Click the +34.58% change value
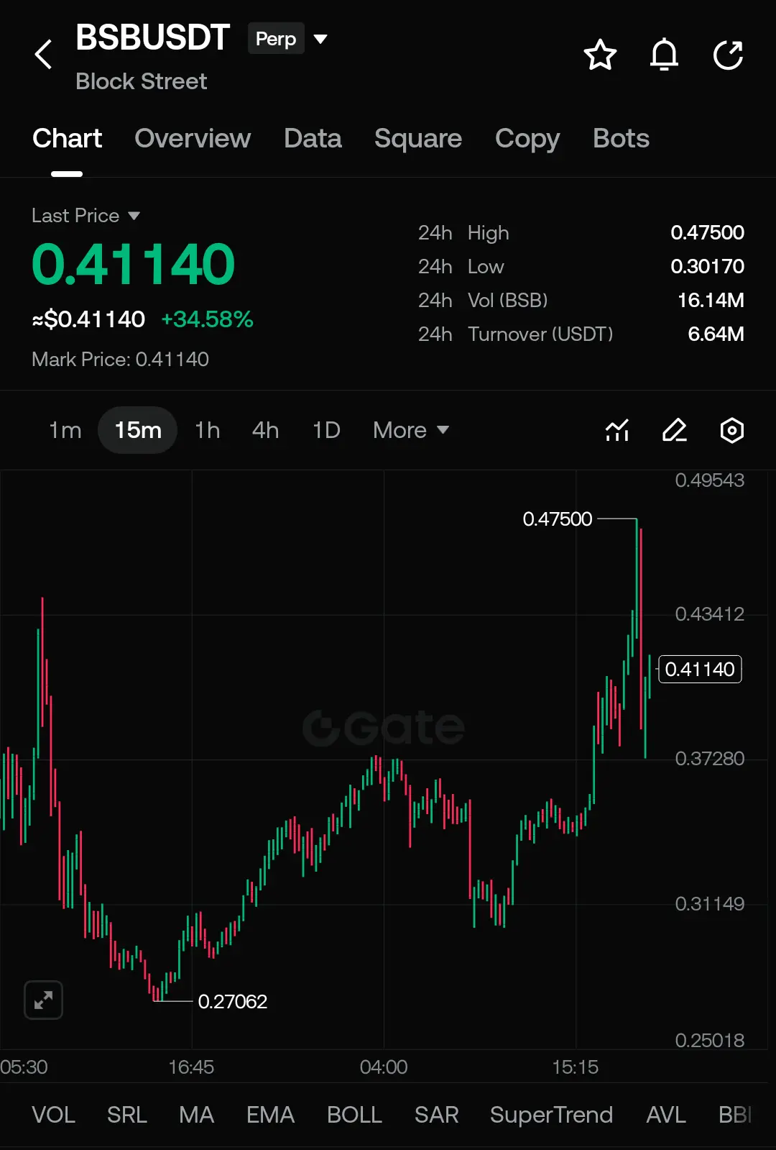Image resolution: width=776 pixels, height=1150 pixels. tap(207, 319)
